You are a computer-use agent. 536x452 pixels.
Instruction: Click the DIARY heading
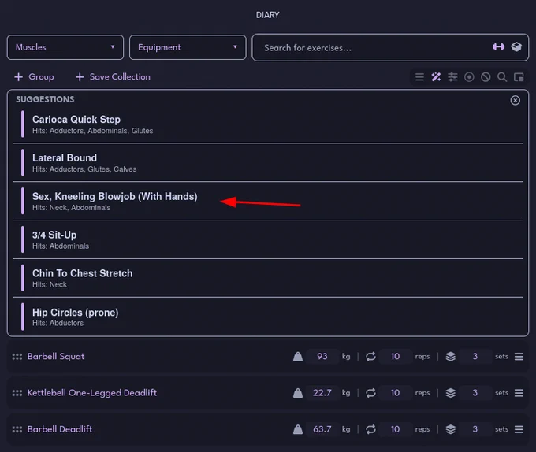(x=268, y=15)
